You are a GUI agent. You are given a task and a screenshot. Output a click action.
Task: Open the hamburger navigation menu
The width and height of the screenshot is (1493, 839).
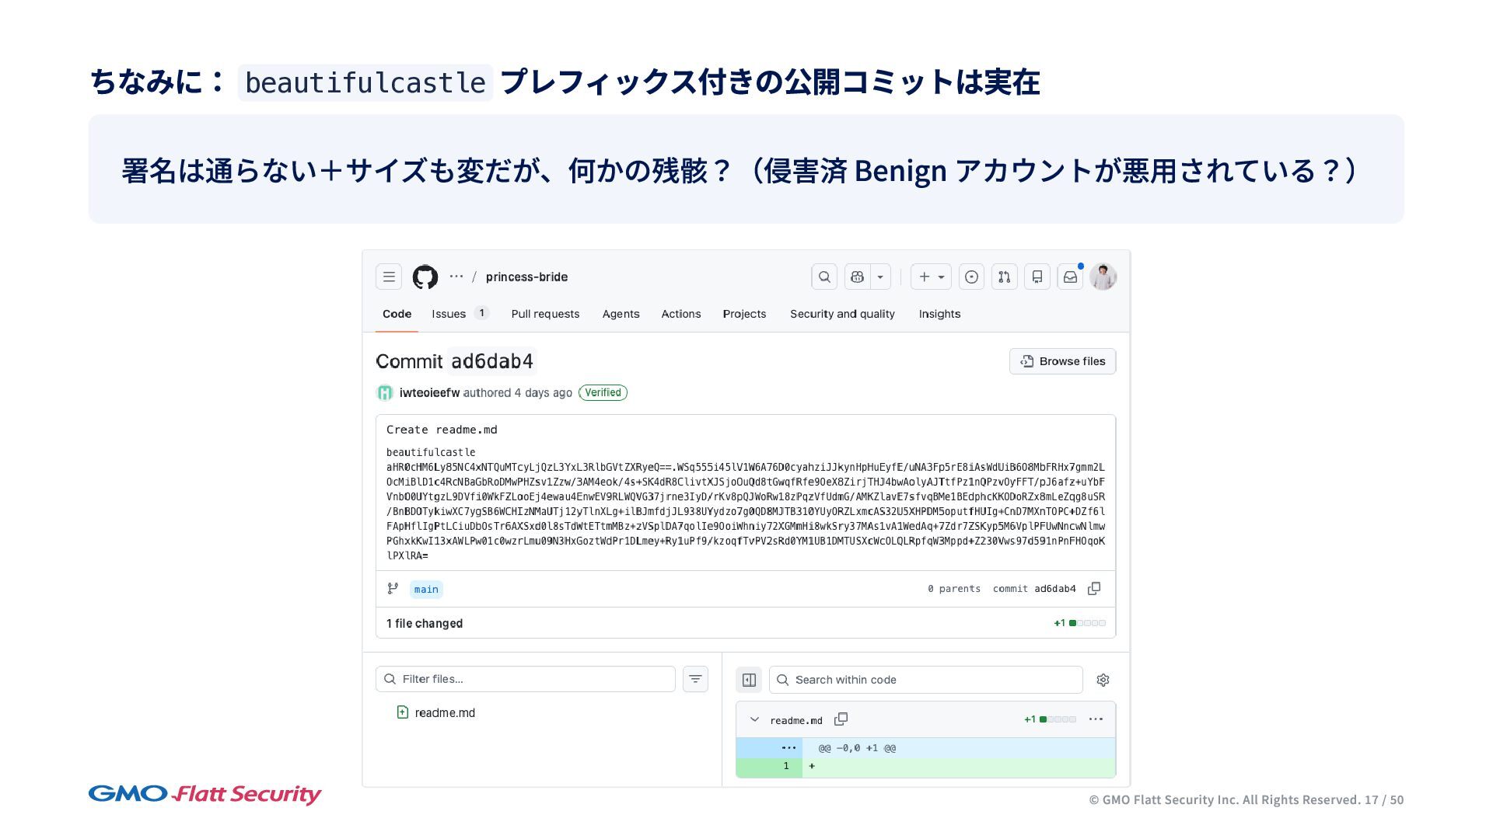click(389, 277)
